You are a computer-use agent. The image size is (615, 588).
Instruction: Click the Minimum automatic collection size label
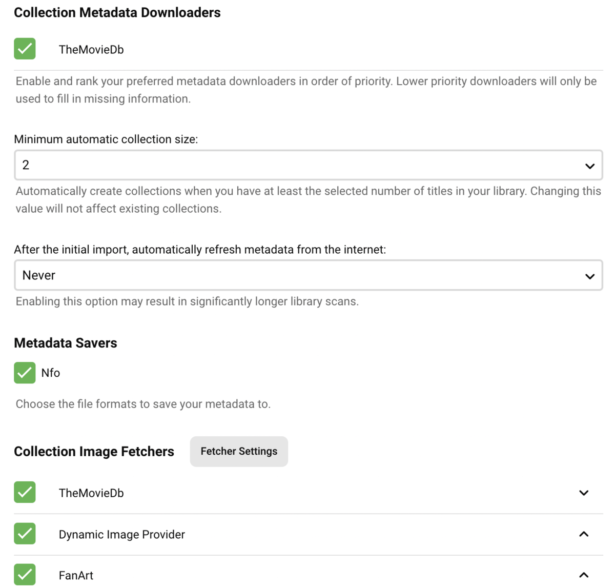coord(106,139)
